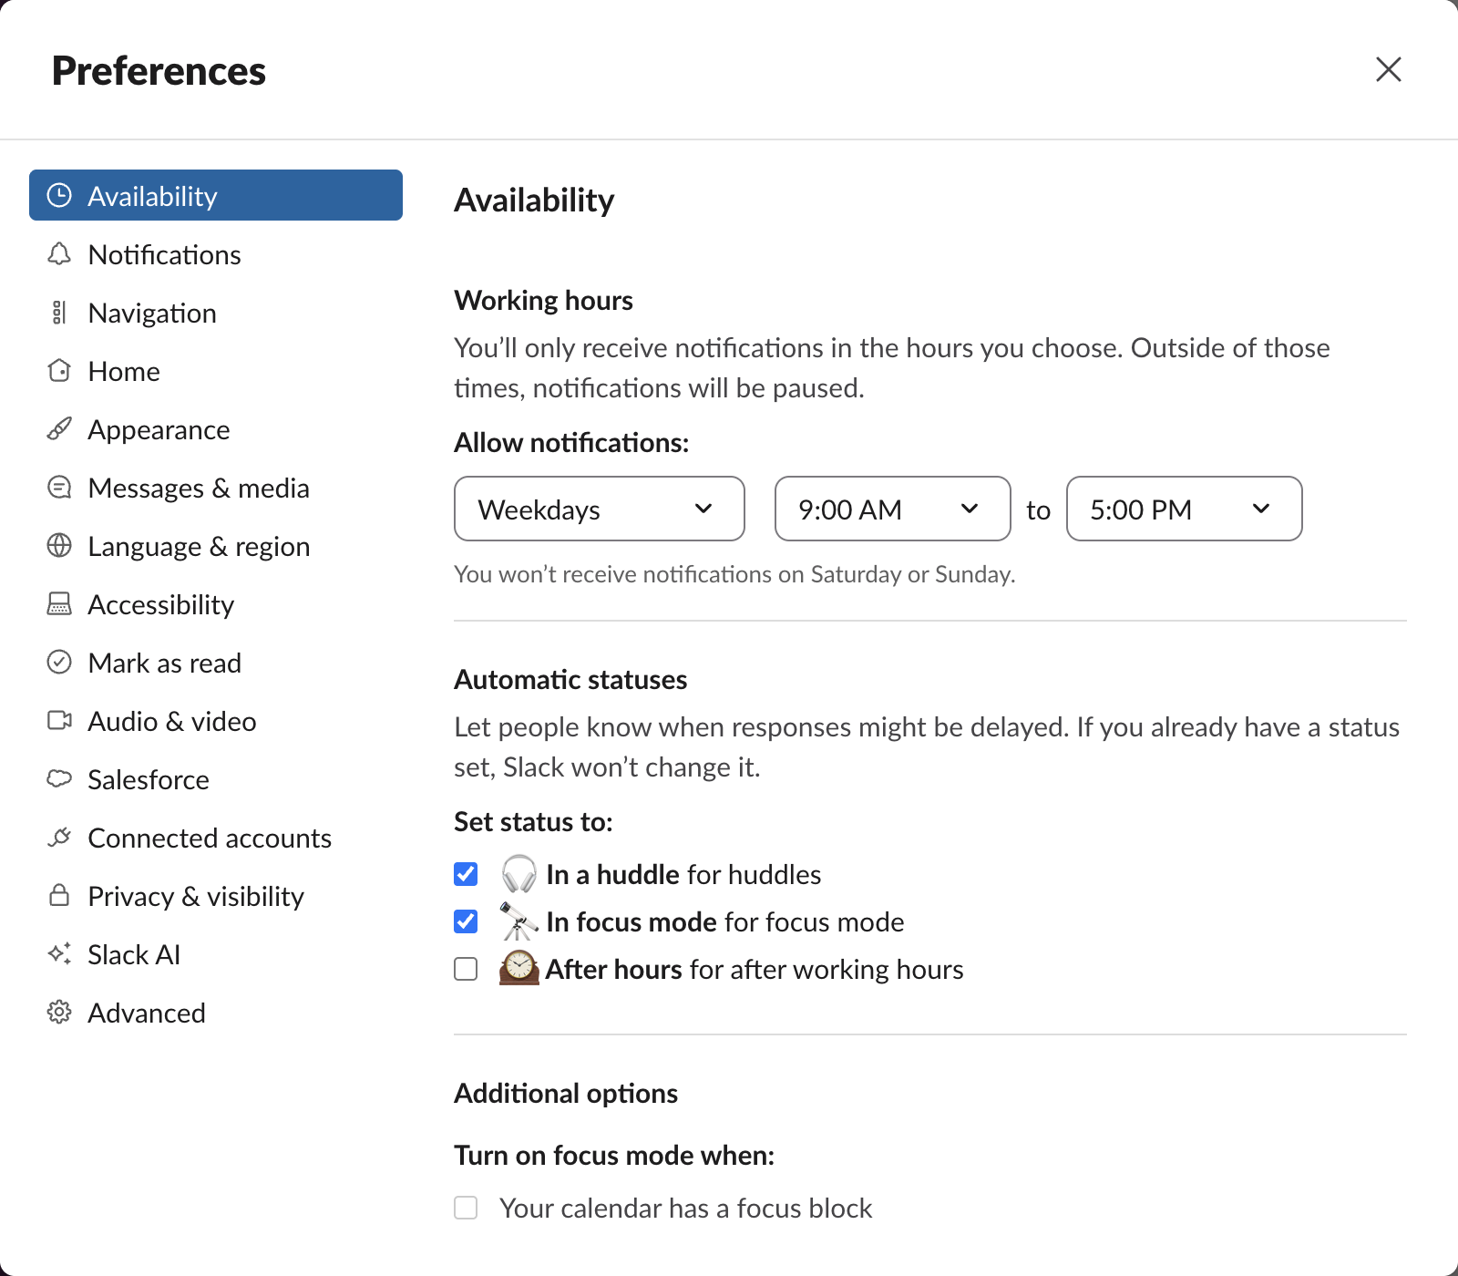Image resolution: width=1458 pixels, height=1276 pixels.
Task: Open the 5:00 PM end time dropdown
Action: [x=1185, y=509]
